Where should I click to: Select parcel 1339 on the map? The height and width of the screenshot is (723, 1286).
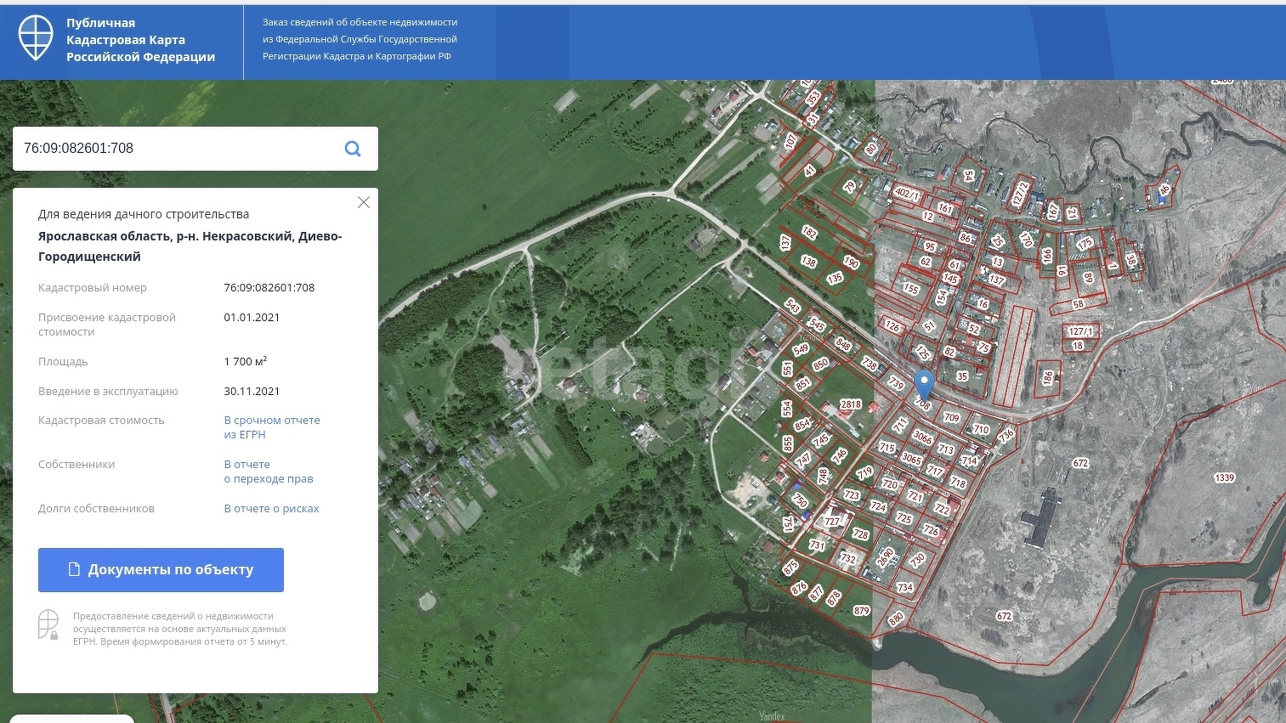pyautogui.click(x=1224, y=477)
